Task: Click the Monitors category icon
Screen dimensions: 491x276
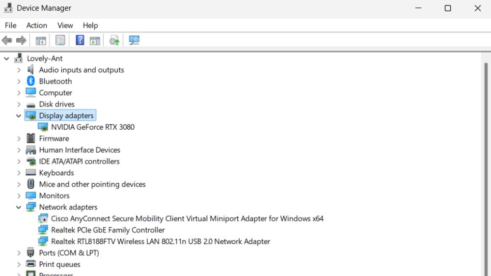Action: coord(30,195)
